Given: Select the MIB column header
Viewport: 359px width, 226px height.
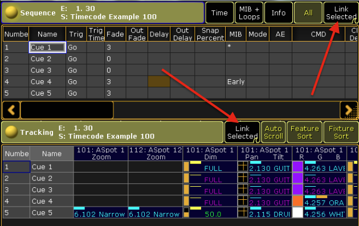Looking at the screenshot, I should click(x=236, y=34).
